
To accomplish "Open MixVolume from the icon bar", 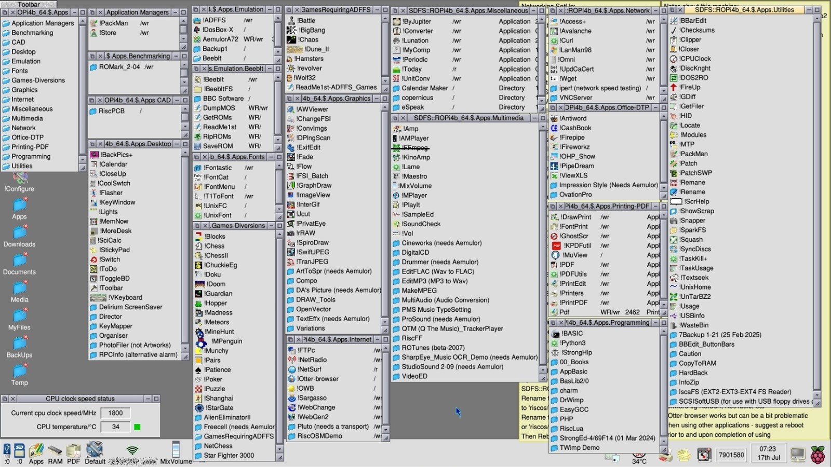I will point(176,453).
